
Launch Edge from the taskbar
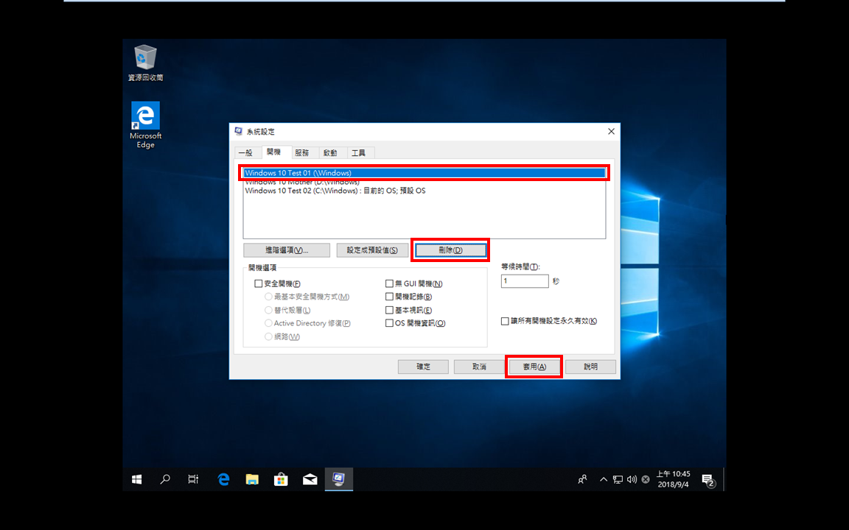click(223, 479)
